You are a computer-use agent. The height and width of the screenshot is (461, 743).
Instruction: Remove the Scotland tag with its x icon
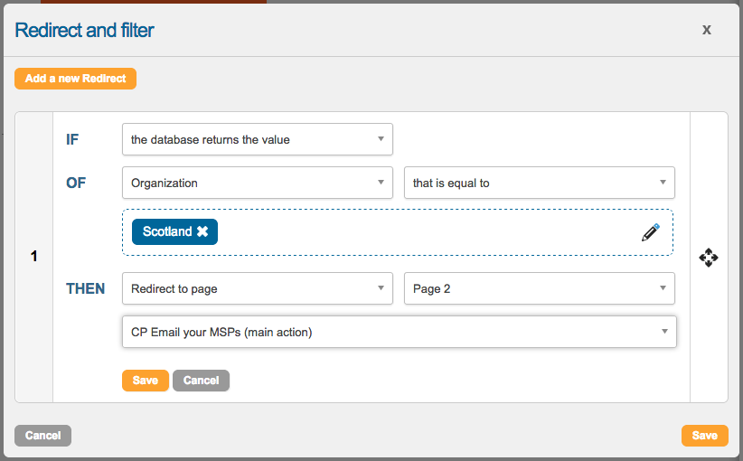click(x=202, y=232)
